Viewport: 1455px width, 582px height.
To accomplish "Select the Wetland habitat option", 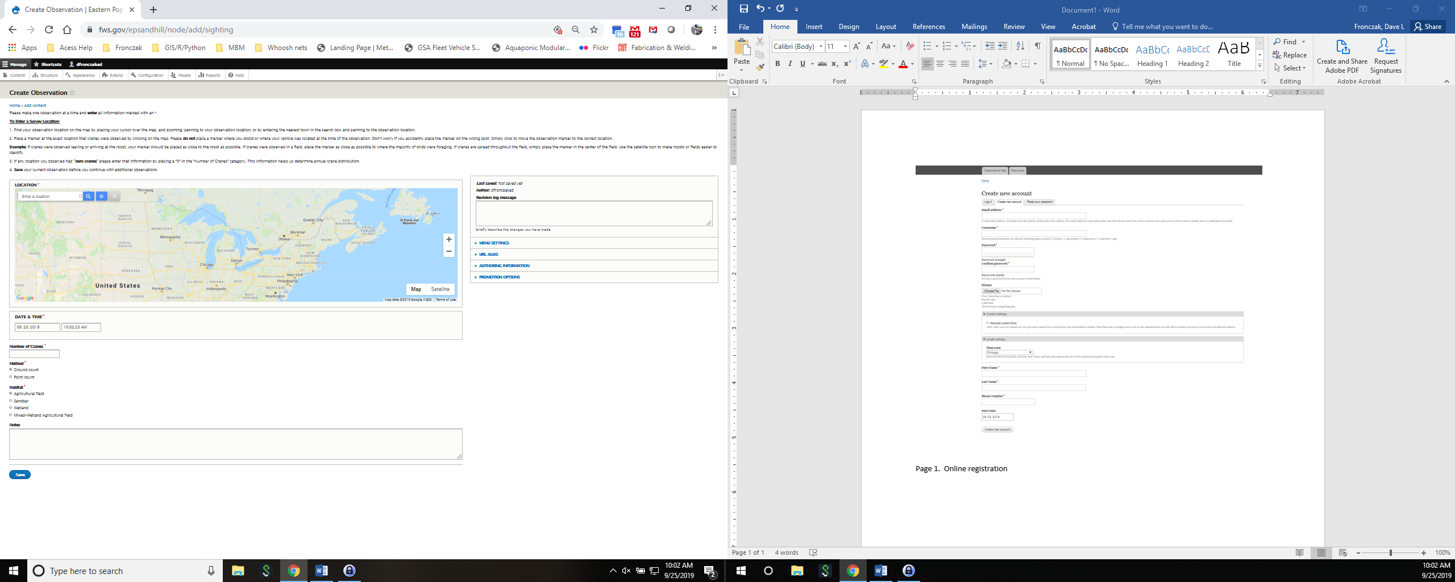I will point(11,408).
